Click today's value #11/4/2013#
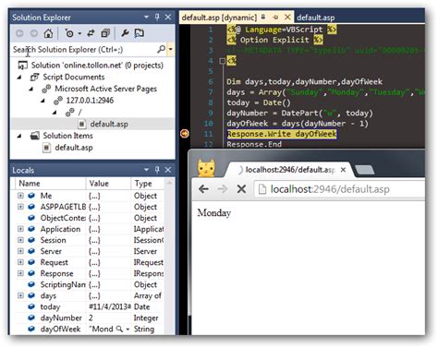 [x=110, y=306]
